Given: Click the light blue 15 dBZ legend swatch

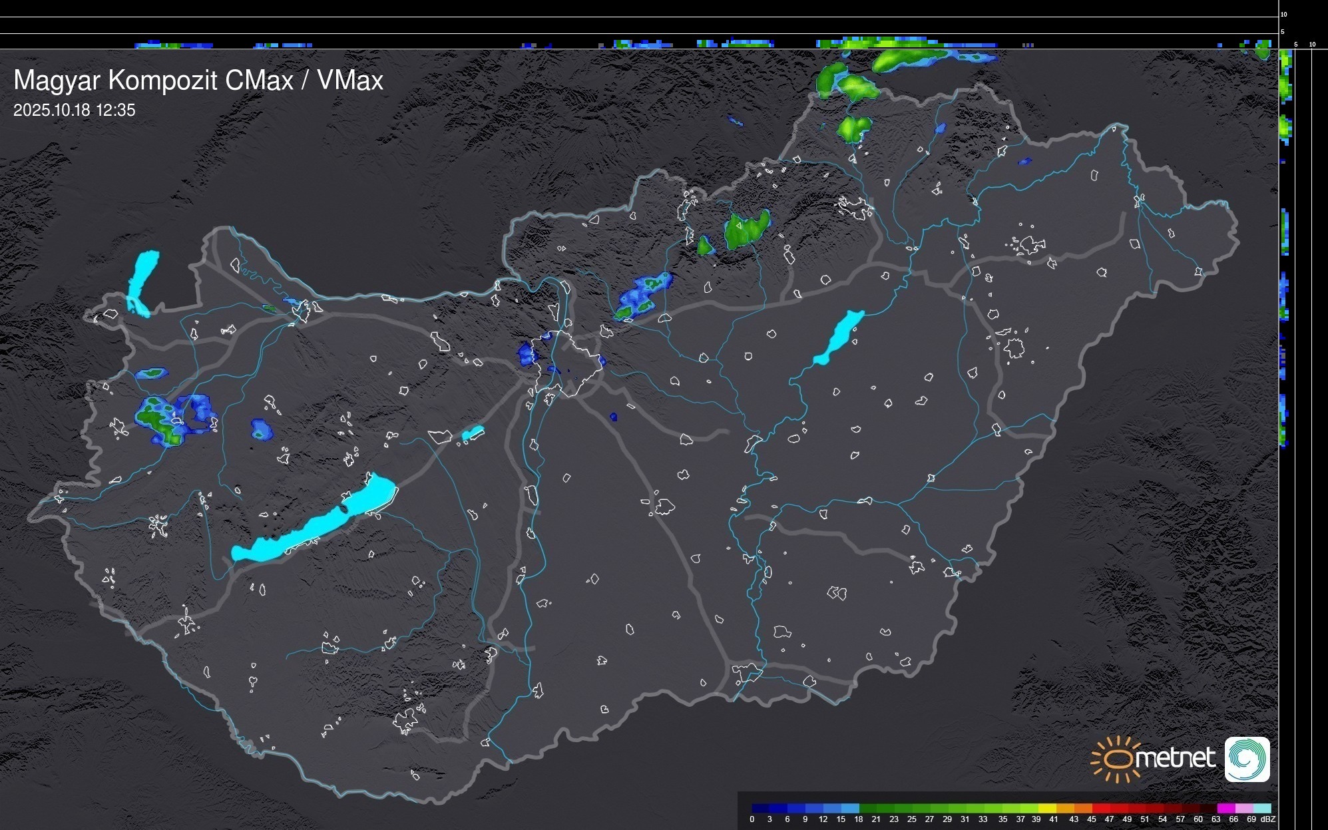Looking at the screenshot, I should (x=849, y=808).
